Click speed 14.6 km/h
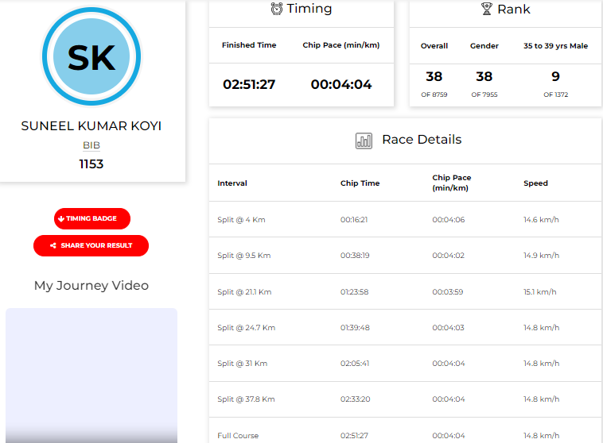603x443 pixels. (541, 220)
